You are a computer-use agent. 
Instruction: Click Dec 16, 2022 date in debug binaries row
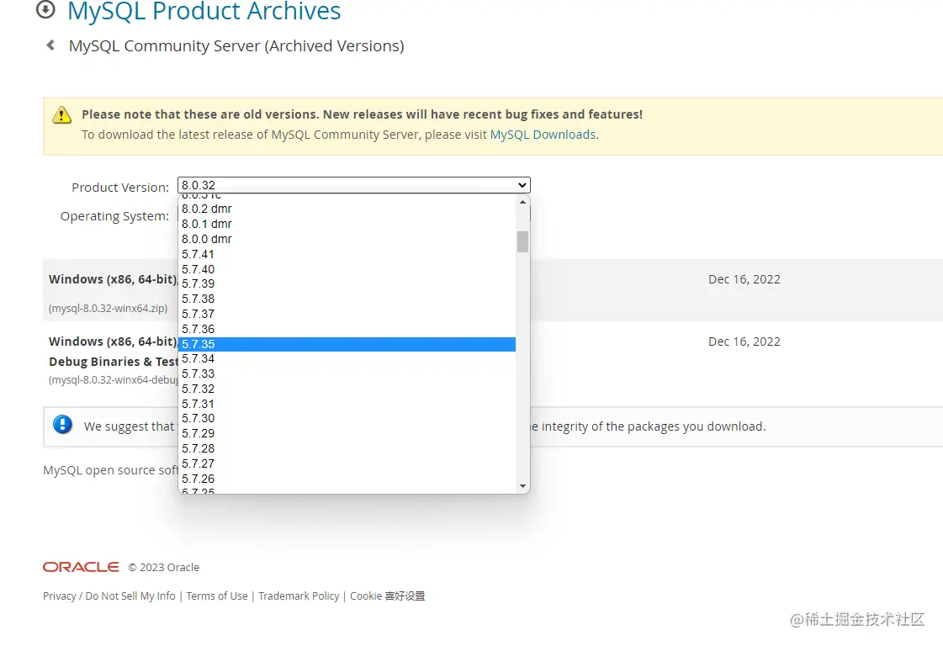click(744, 341)
